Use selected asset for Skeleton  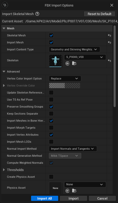pyautogui.click(x=68, y=63)
